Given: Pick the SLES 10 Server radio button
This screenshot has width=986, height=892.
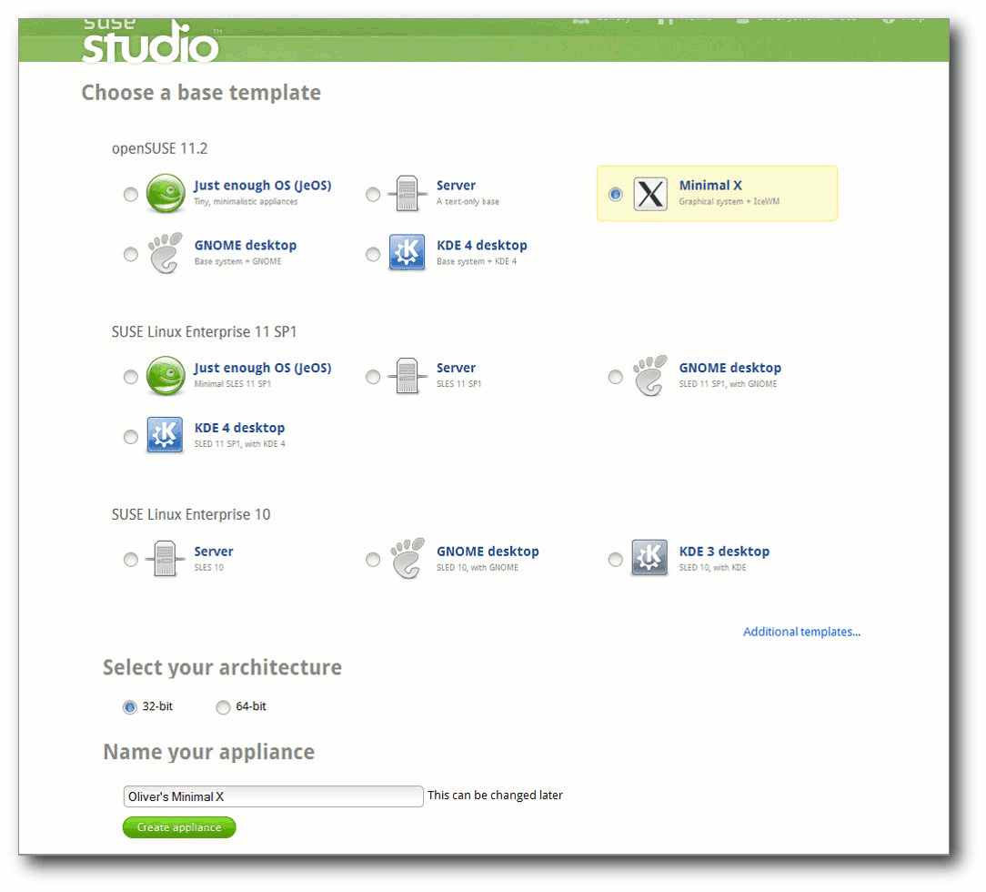Looking at the screenshot, I should pos(131,559).
